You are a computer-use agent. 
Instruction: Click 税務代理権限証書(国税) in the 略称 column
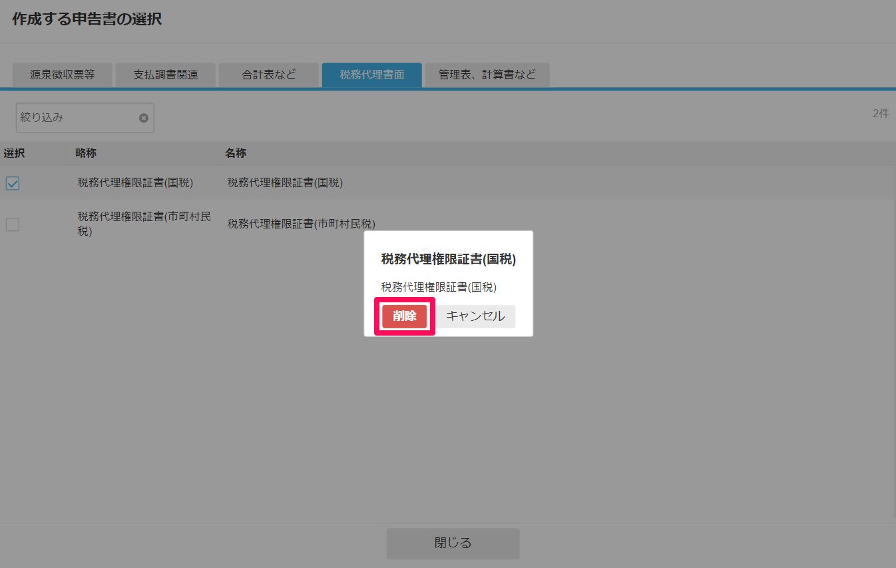(135, 182)
